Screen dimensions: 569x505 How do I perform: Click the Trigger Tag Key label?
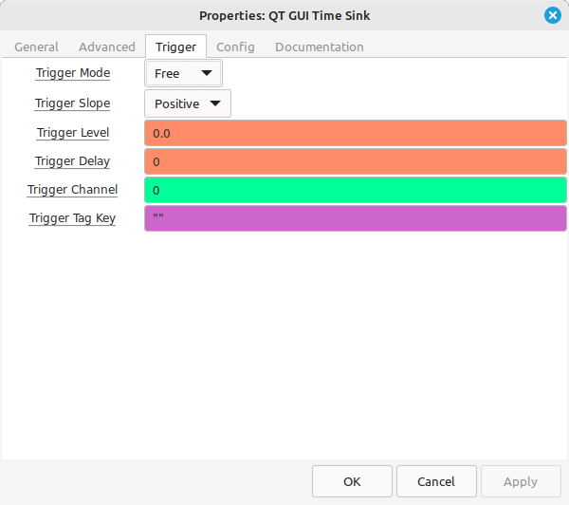click(72, 218)
